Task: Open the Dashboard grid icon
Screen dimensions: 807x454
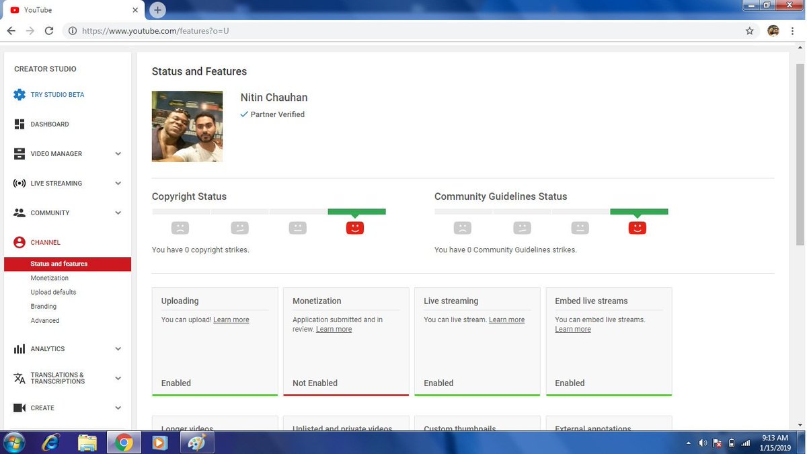Action: pos(20,124)
